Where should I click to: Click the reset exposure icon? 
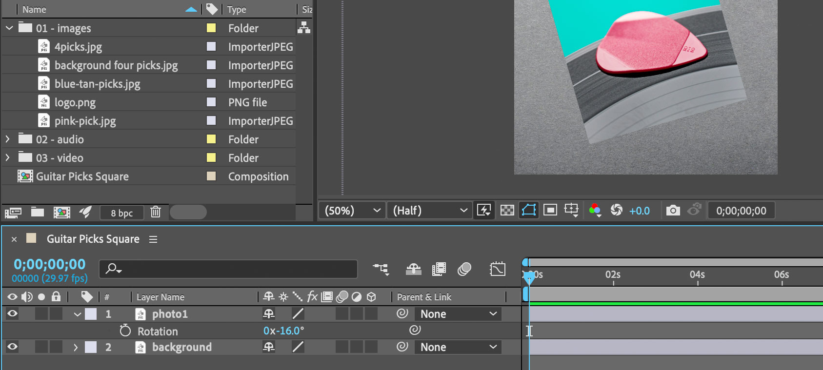(x=616, y=210)
